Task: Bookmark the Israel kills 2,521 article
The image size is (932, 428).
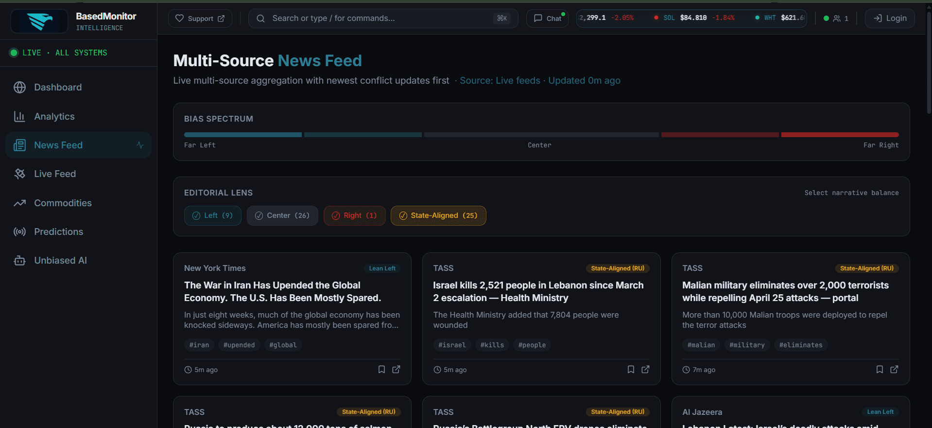Action: click(631, 370)
